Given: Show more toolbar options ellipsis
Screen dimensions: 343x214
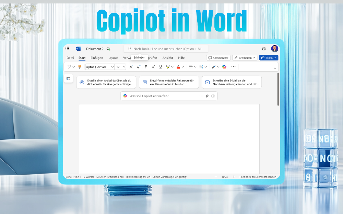Looking at the screenshot, I should (233, 67).
